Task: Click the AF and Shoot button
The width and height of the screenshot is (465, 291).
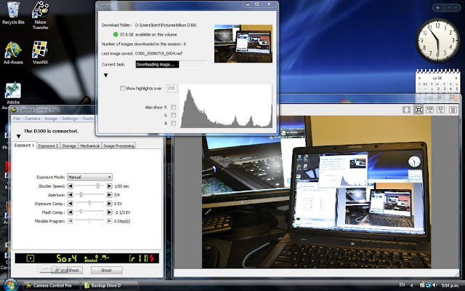Action: [x=67, y=270]
